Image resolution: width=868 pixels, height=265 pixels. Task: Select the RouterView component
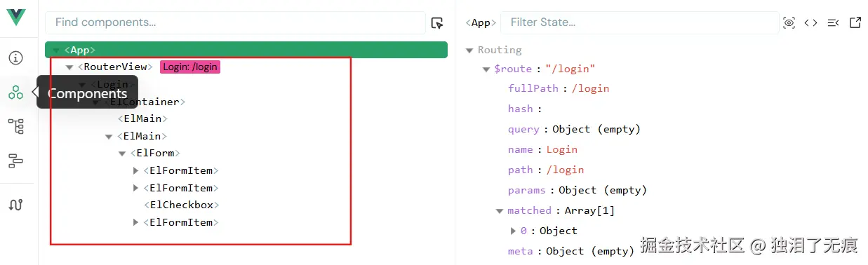coord(115,67)
